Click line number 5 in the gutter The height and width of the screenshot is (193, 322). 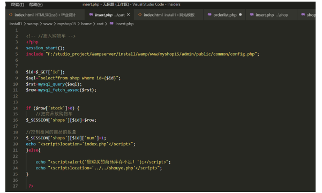point(17,54)
